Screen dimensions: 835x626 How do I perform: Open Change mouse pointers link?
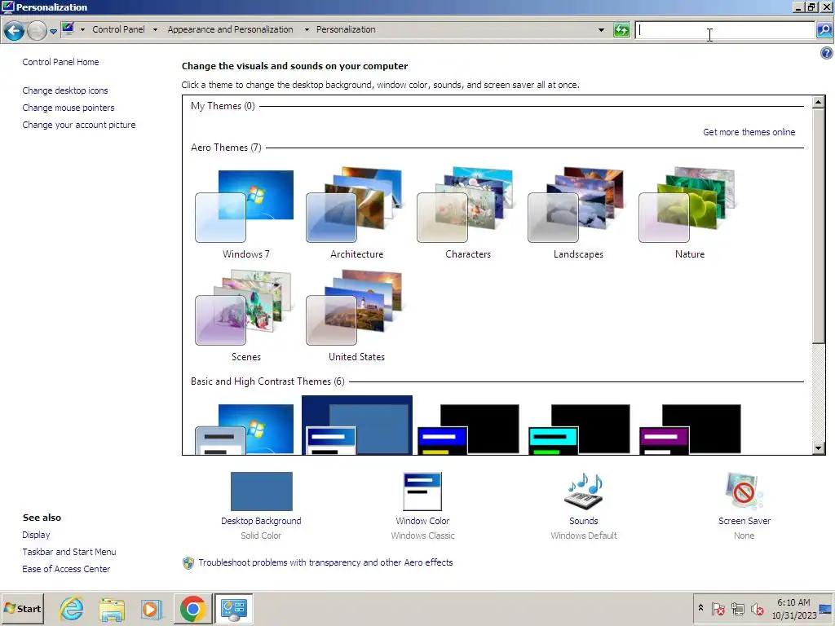[68, 108]
